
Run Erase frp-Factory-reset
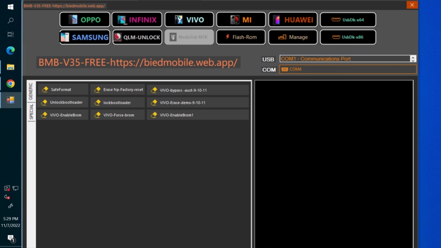coord(118,90)
